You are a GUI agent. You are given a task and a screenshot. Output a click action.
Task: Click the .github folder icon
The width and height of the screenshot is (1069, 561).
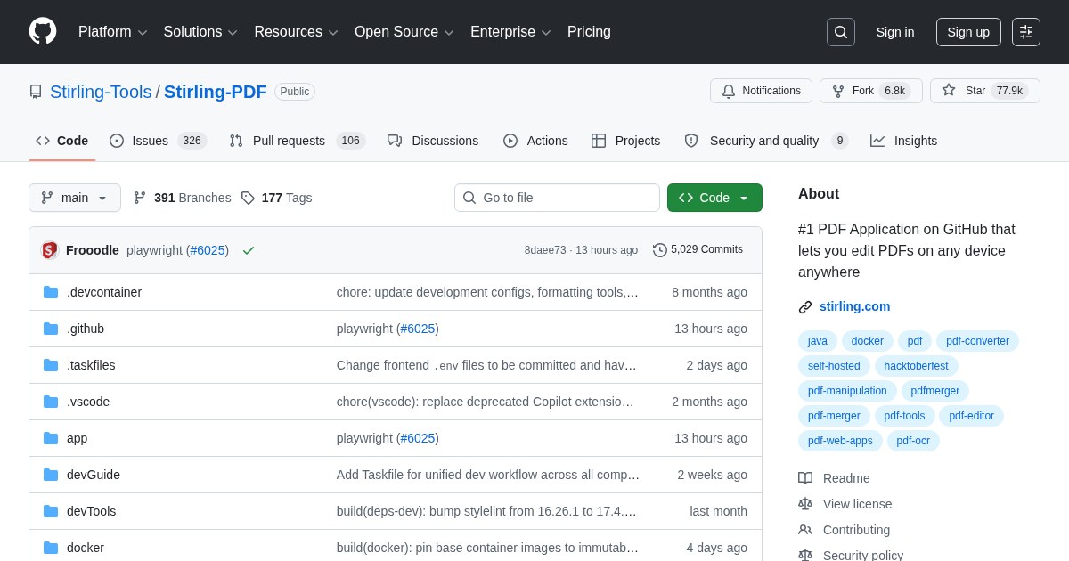(51, 329)
